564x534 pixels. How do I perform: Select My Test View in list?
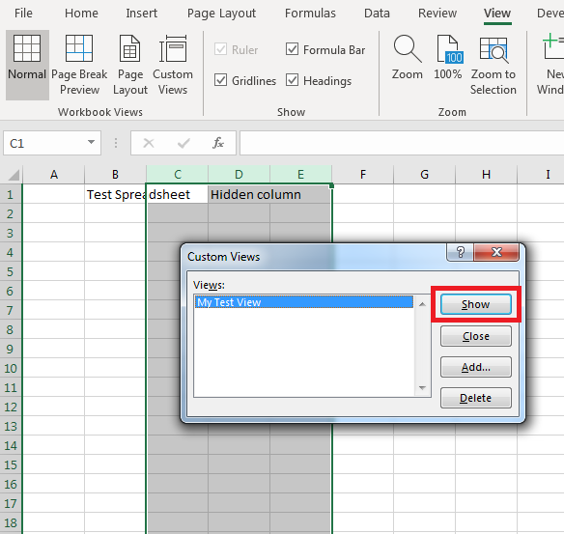coord(304,302)
